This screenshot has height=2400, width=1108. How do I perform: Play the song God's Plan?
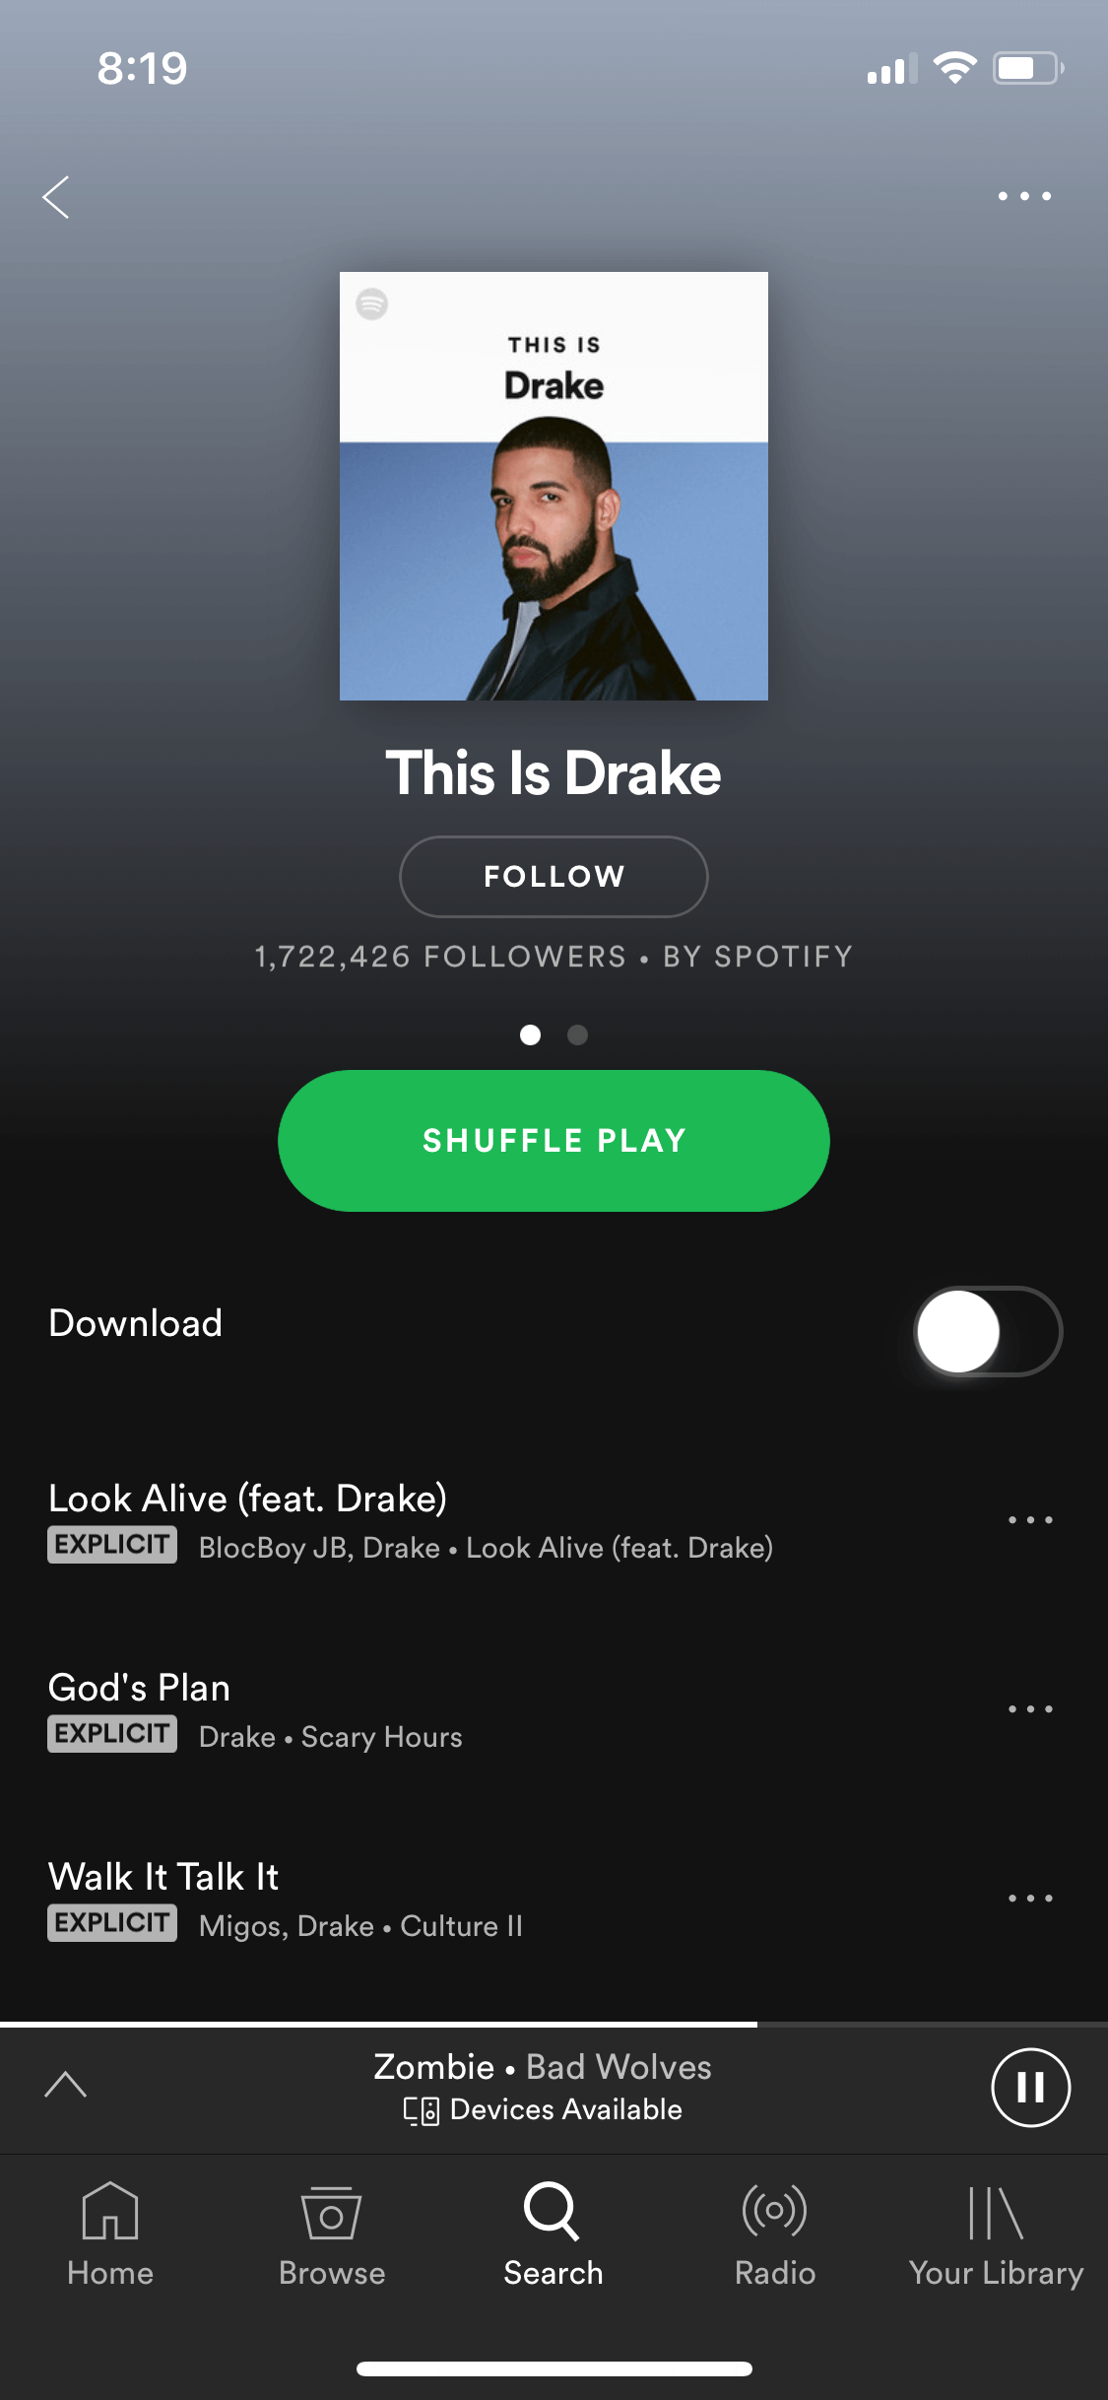coord(492,1709)
